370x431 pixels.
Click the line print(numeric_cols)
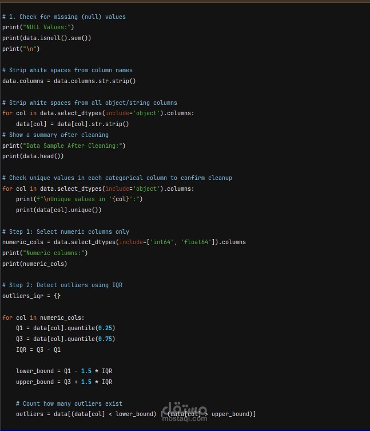tap(35, 264)
